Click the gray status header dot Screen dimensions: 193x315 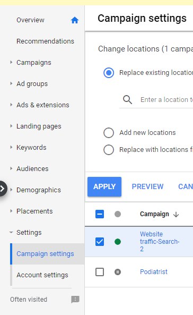point(118,214)
